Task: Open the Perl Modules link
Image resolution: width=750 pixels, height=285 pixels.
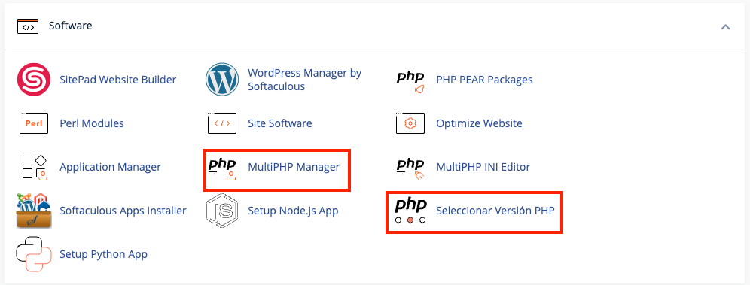Action: coord(91,123)
